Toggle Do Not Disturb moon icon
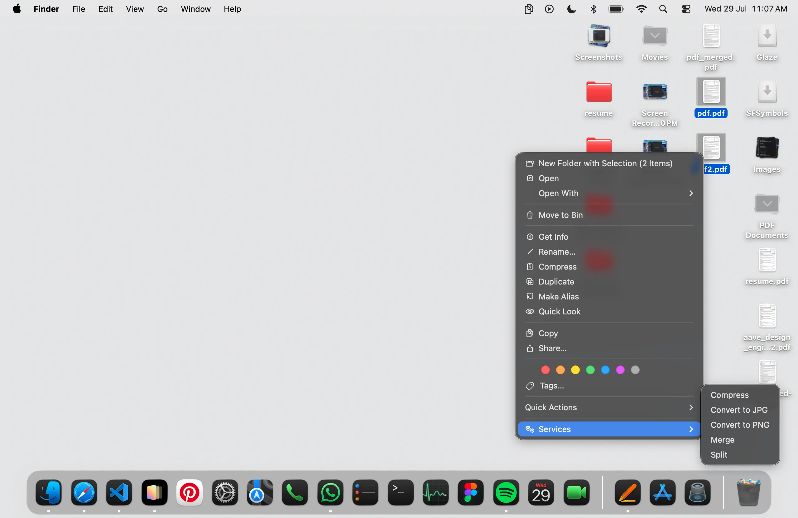The image size is (798, 518). 571,9
